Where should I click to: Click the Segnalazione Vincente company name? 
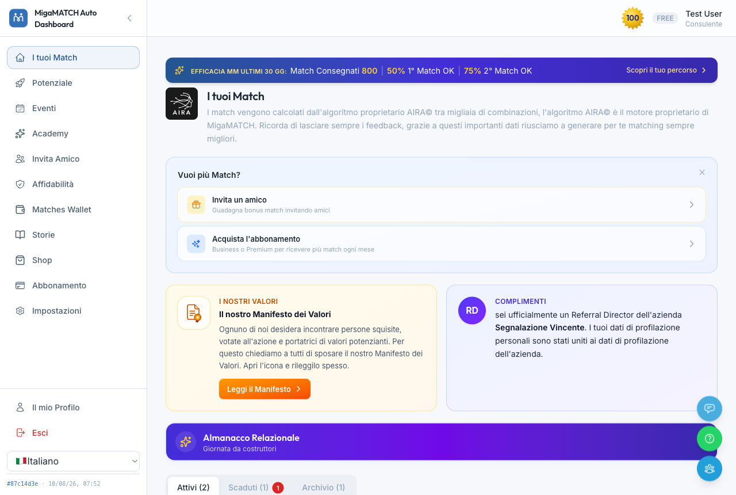click(540, 328)
